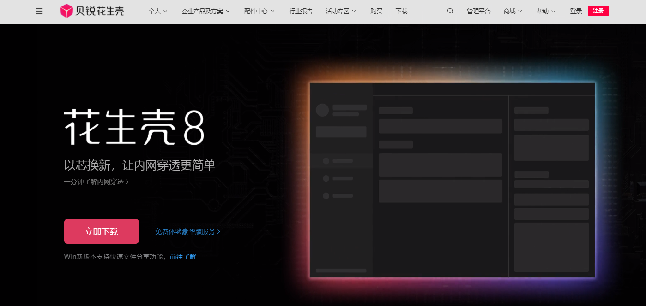This screenshot has width=646, height=306.
Task: Click the 花生壳 8 app preview image
Action: (x=452, y=180)
